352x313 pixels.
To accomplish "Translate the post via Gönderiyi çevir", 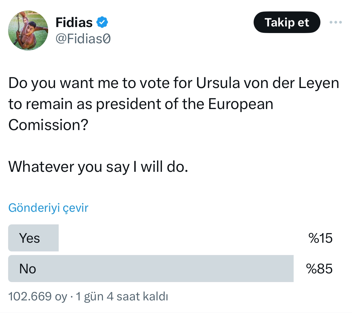I will point(48,208).
